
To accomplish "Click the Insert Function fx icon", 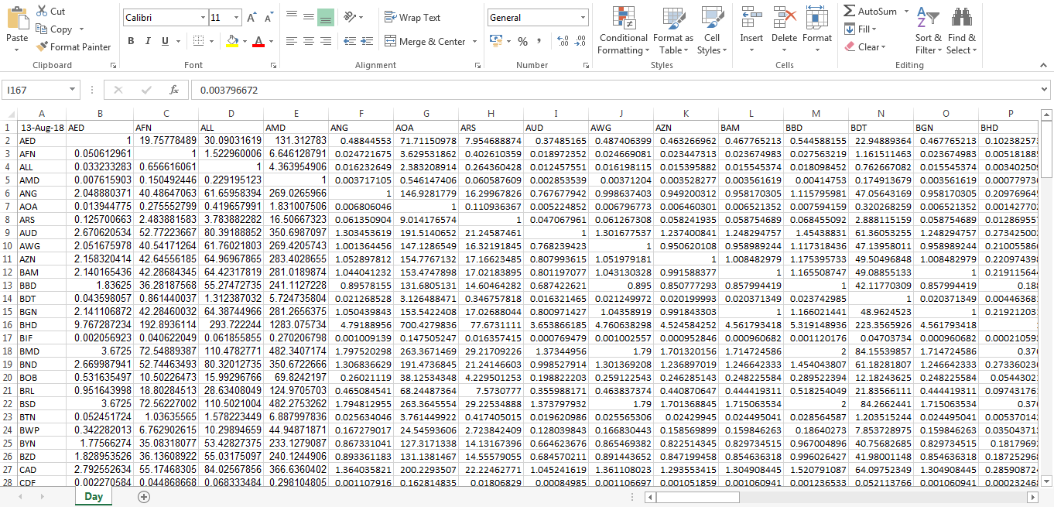I will (x=174, y=90).
